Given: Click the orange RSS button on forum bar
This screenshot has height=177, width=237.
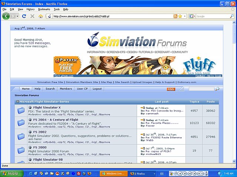Looking at the screenshot, I should 171,89.
